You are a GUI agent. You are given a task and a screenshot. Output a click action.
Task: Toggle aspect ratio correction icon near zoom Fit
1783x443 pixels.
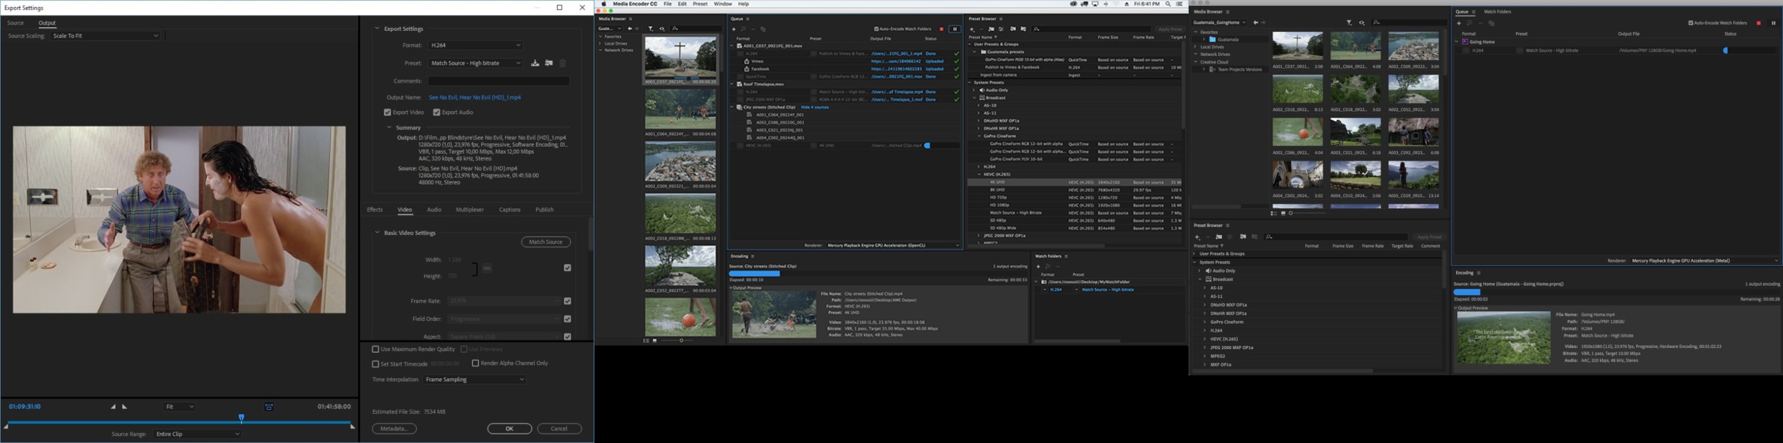click(x=269, y=407)
